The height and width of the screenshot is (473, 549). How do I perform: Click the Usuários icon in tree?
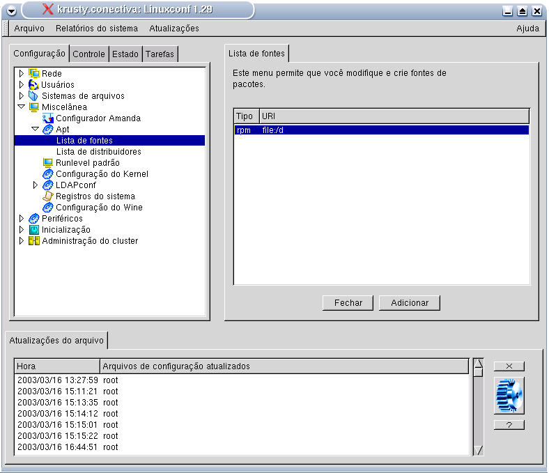coord(33,84)
